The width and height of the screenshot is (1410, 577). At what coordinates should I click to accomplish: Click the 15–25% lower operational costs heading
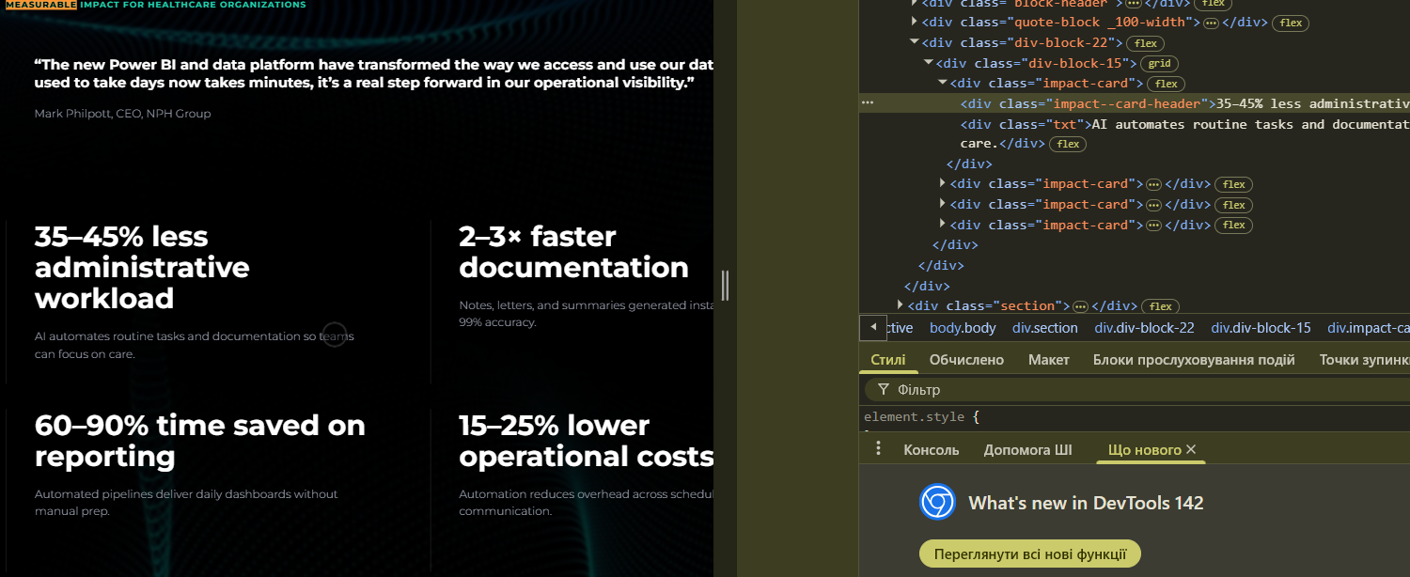tap(586, 441)
